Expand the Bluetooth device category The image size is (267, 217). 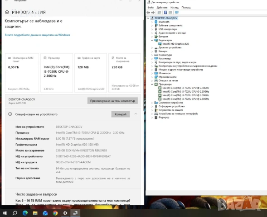[x=152, y=22]
